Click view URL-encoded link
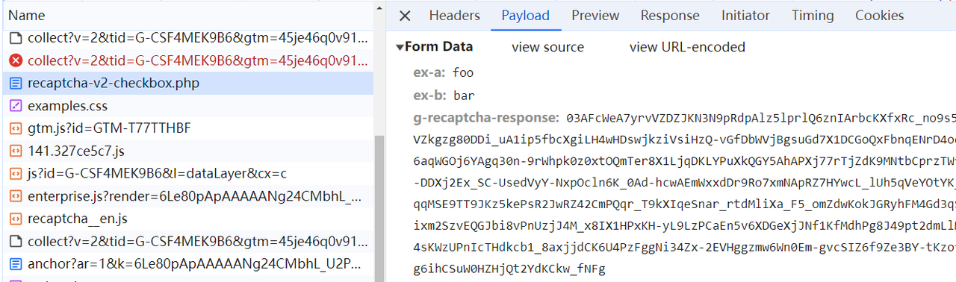 click(x=687, y=47)
